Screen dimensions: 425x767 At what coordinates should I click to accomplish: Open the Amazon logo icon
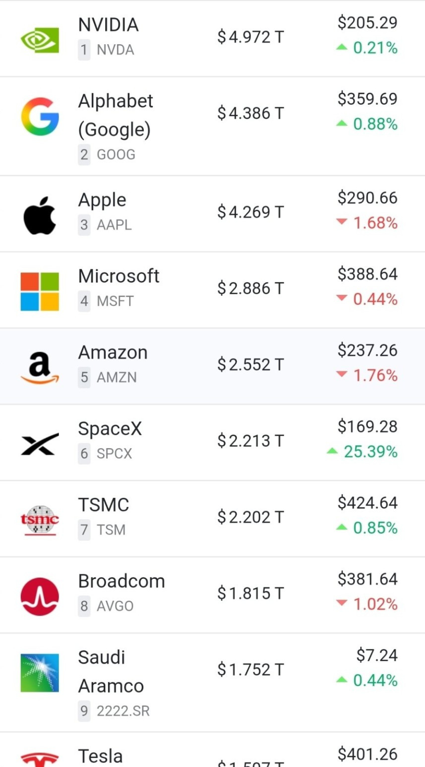tap(40, 367)
